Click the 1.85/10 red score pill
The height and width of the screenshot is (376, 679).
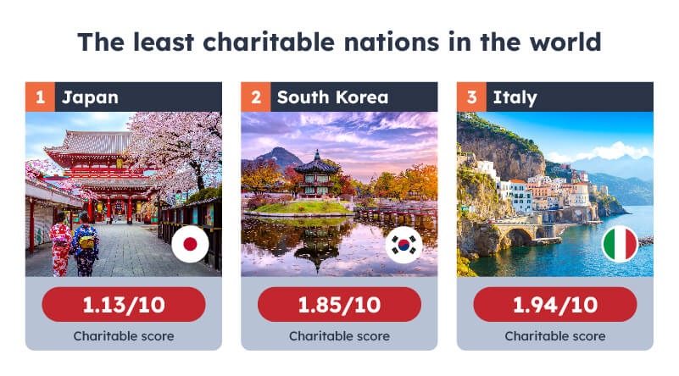pos(339,305)
